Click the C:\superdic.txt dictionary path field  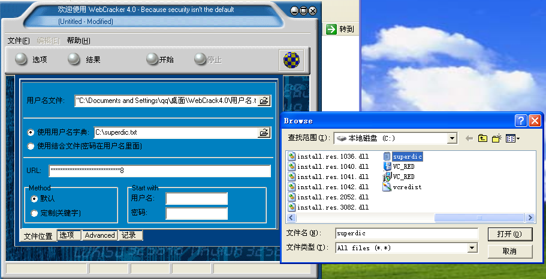tap(176, 132)
